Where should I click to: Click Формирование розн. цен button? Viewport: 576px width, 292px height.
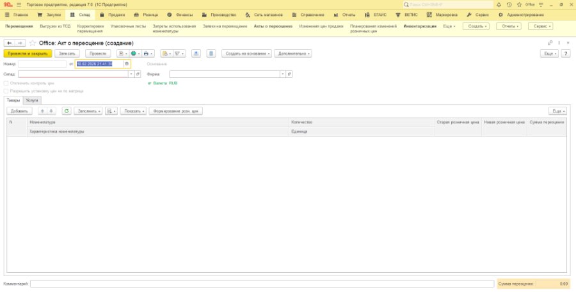point(175,111)
